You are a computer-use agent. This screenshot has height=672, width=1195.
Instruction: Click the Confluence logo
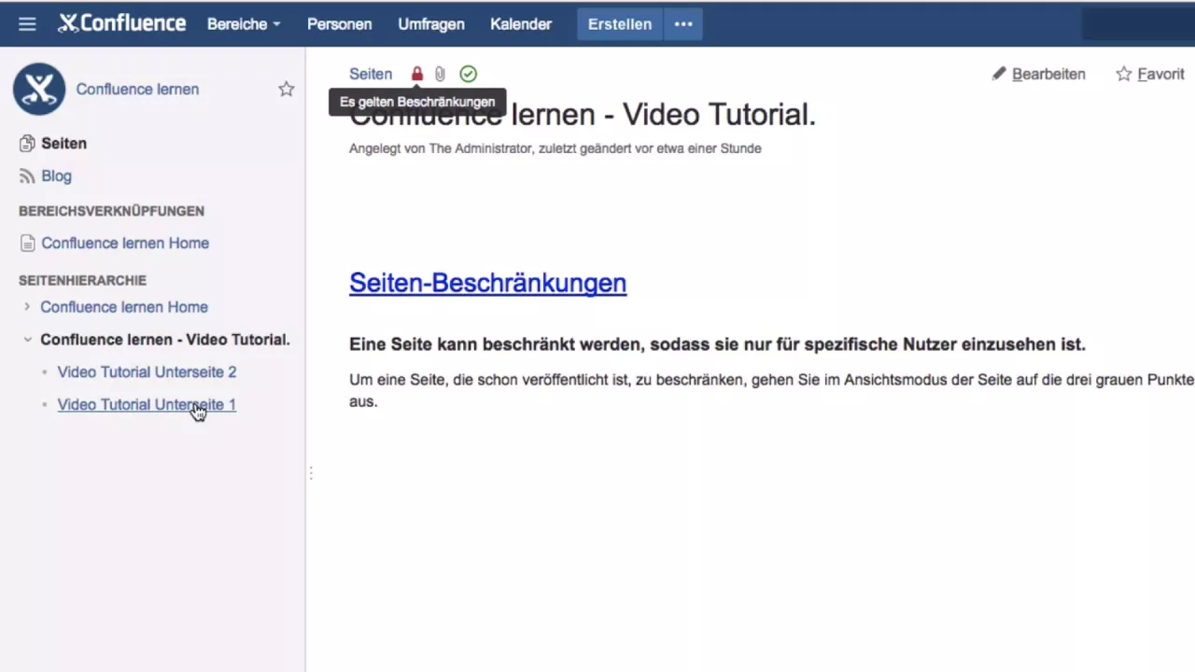[121, 23]
